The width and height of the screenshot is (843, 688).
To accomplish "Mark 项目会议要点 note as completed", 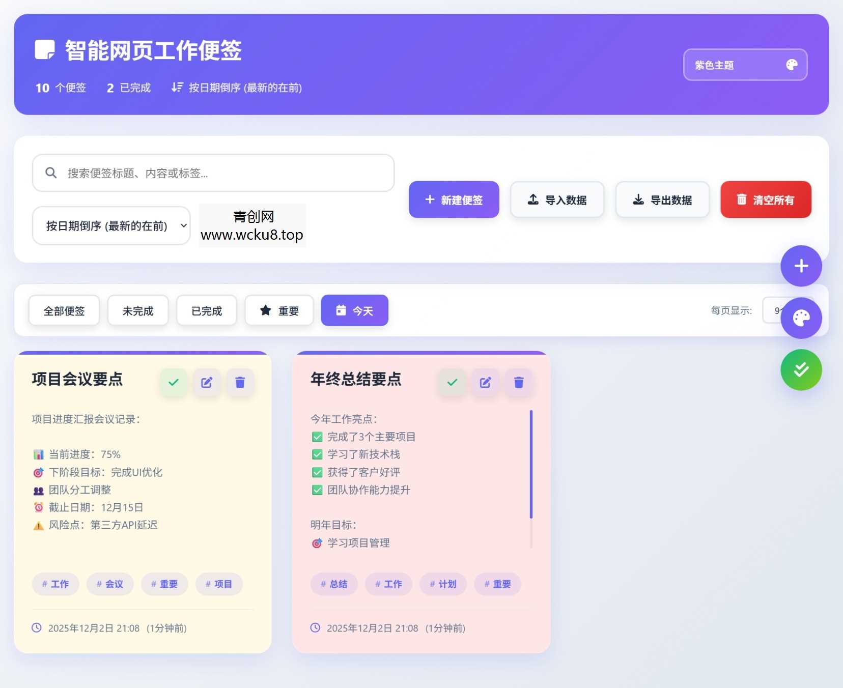I will (173, 382).
